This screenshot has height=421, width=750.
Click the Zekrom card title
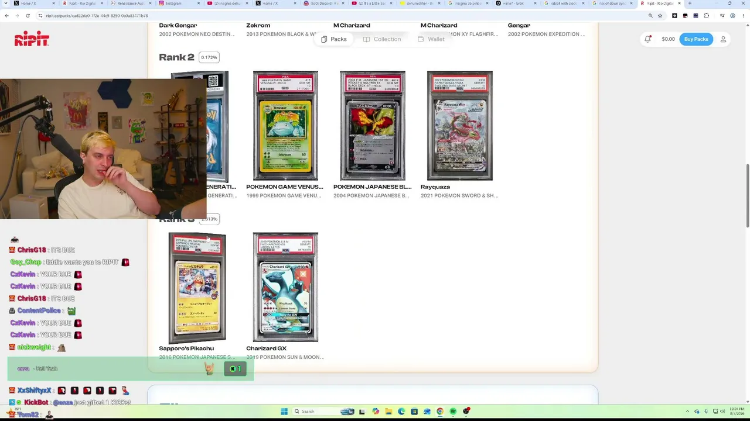[x=258, y=26]
